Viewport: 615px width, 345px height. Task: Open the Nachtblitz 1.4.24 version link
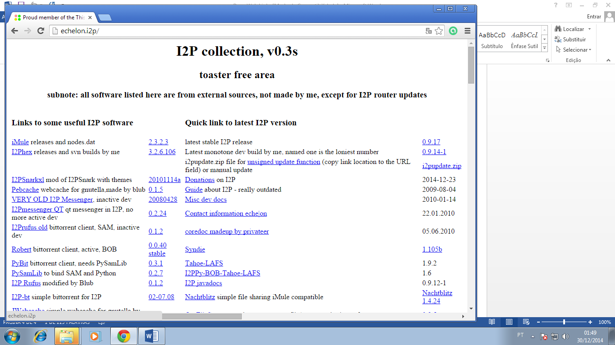pyautogui.click(x=437, y=297)
